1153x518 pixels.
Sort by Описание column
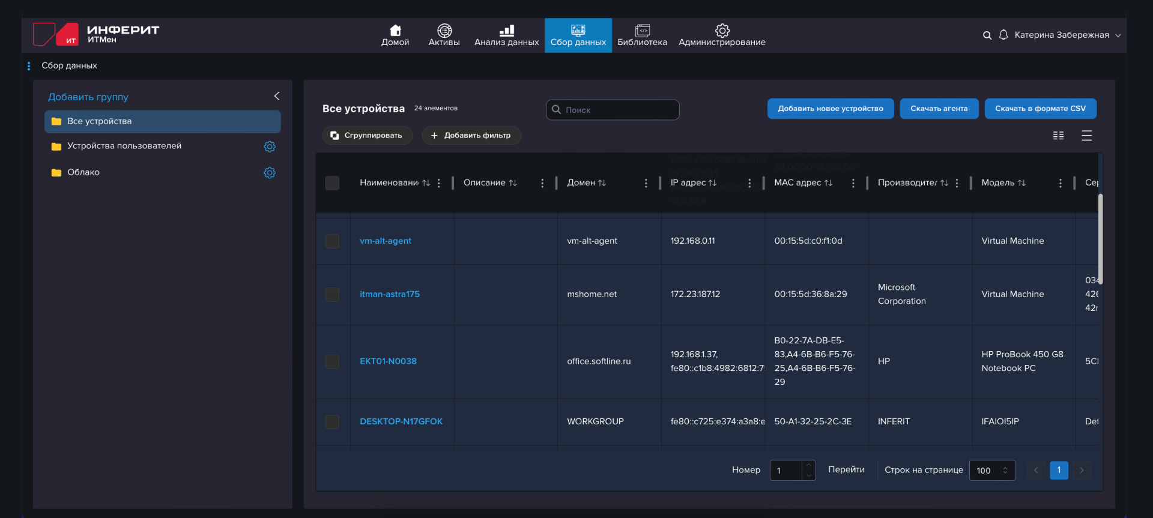click(x=513, y=183)
